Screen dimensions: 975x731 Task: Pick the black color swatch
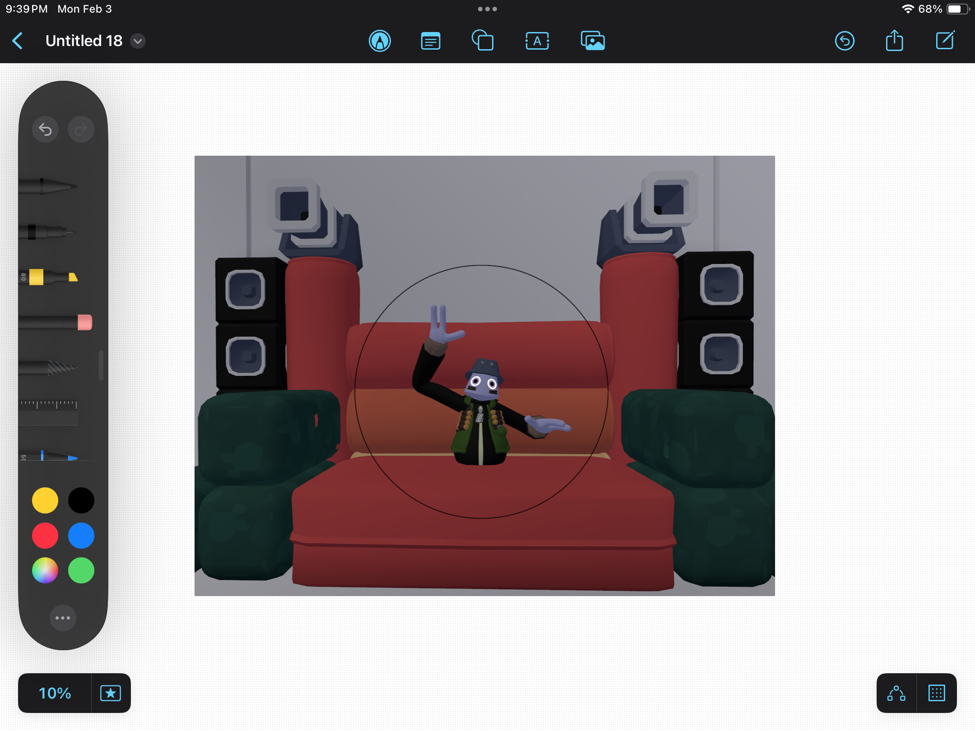(x=81, y=500)
